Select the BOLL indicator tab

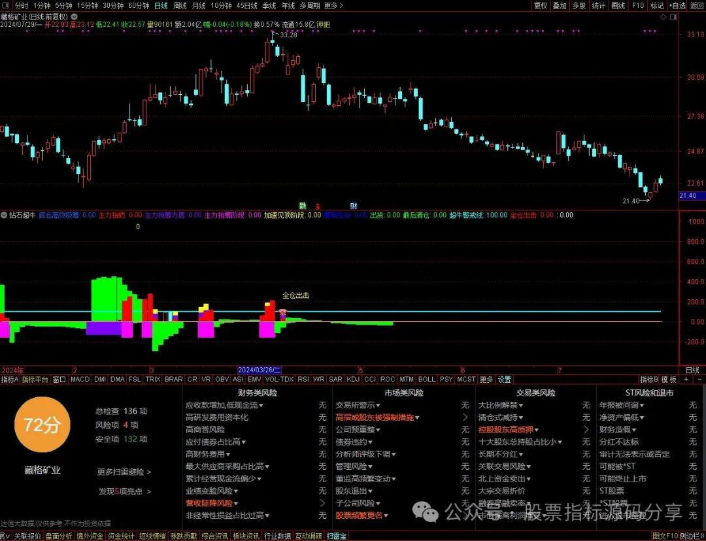pyautogui.click(x=427, y=380)
